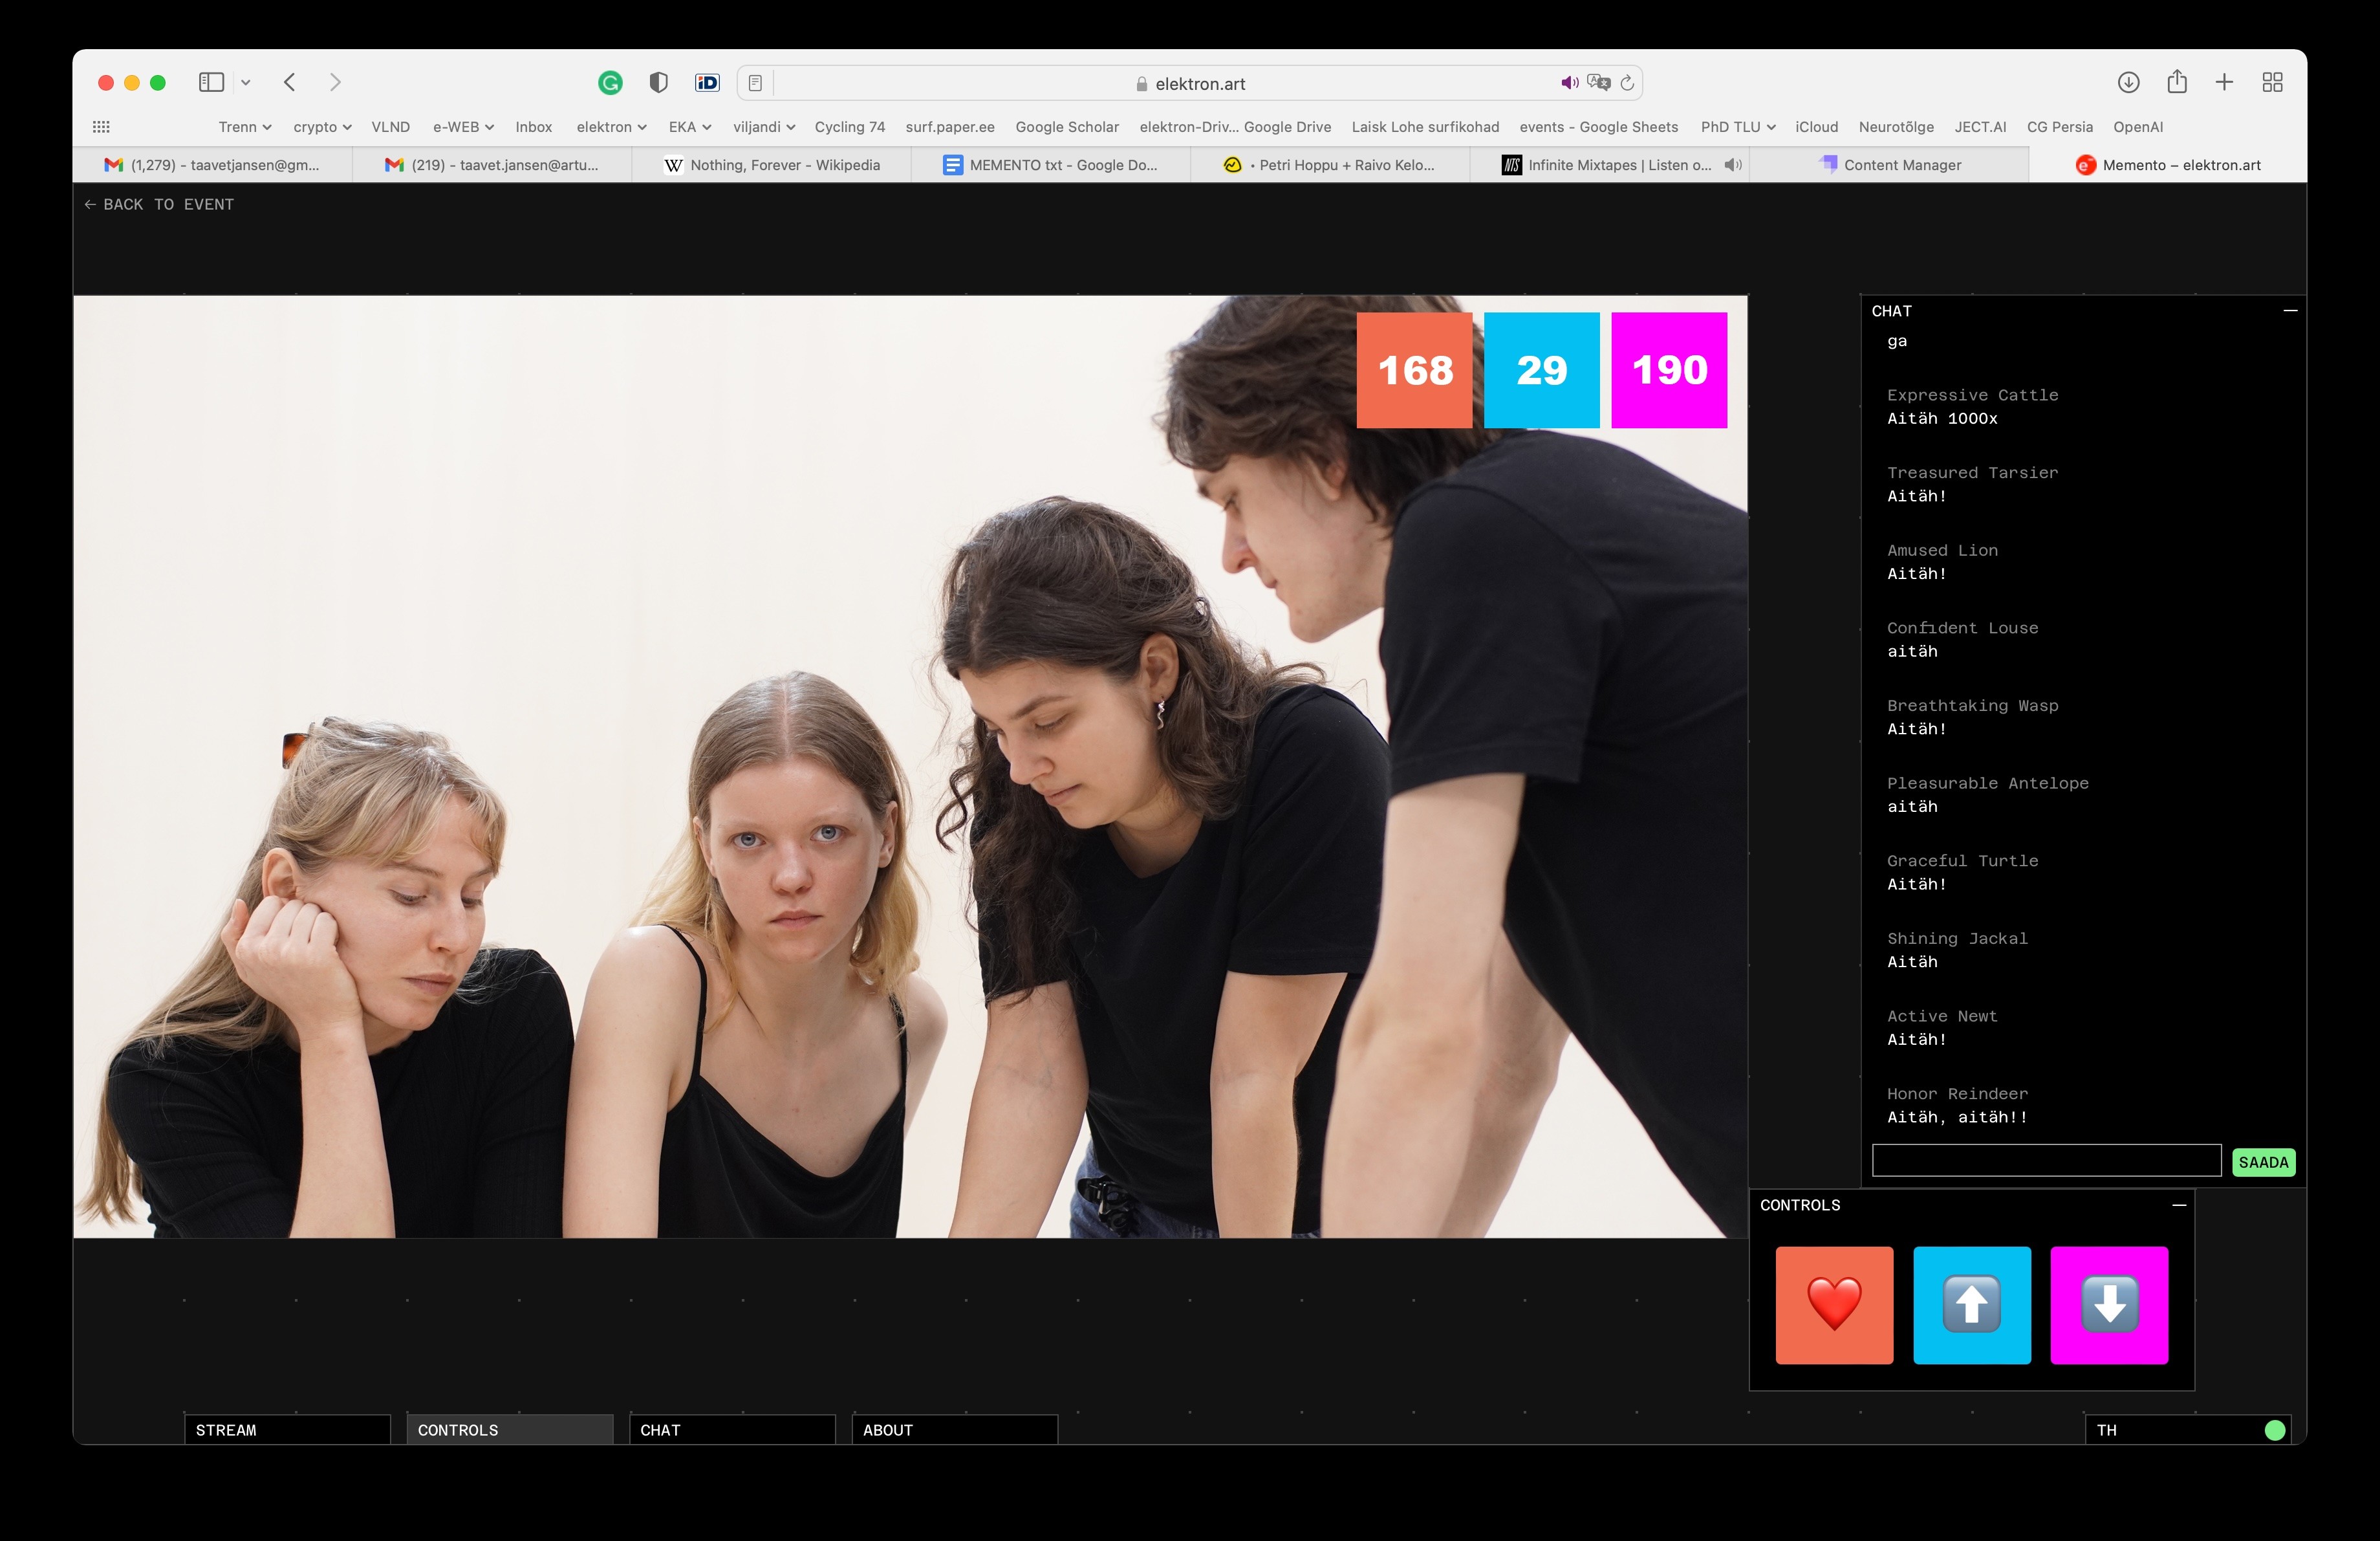This screenshot has height=1541, width=2380.
Task: Open the tab overview grid icon
Action: tap(2272, 83)
